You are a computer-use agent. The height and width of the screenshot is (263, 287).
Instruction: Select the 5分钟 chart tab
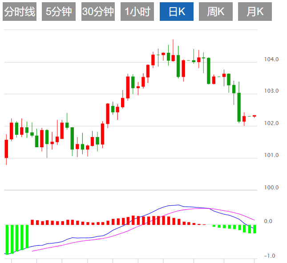(59, 12)
